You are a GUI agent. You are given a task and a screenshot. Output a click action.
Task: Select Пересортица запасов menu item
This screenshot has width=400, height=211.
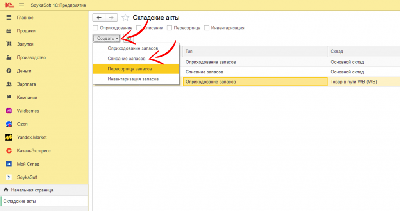tap(130, 69)
